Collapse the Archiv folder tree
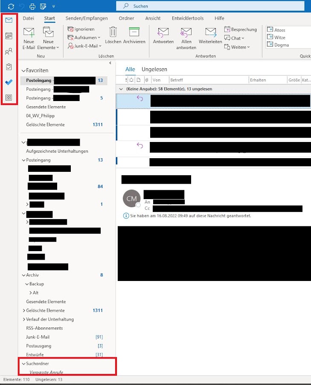The image size is (311, 385). tap(23, 275)
